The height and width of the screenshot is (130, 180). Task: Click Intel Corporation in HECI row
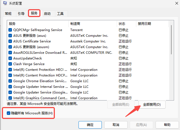[84, 70]
